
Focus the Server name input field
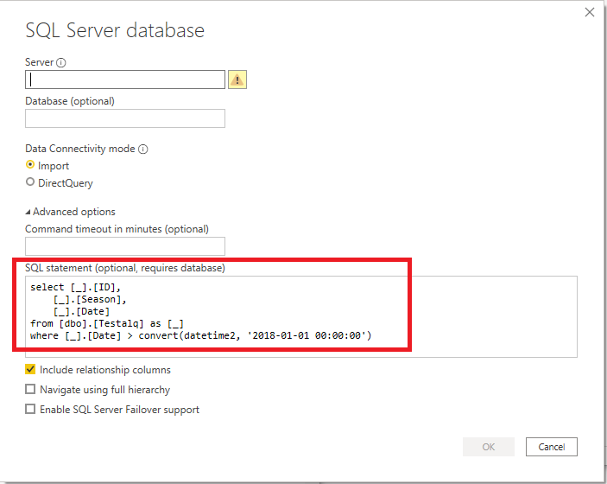[125, 80]
